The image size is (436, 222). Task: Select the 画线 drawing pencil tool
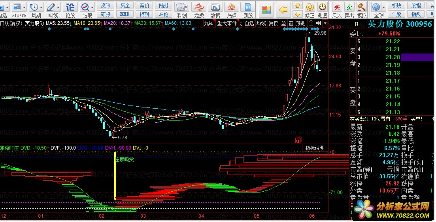tap(51, 7)
